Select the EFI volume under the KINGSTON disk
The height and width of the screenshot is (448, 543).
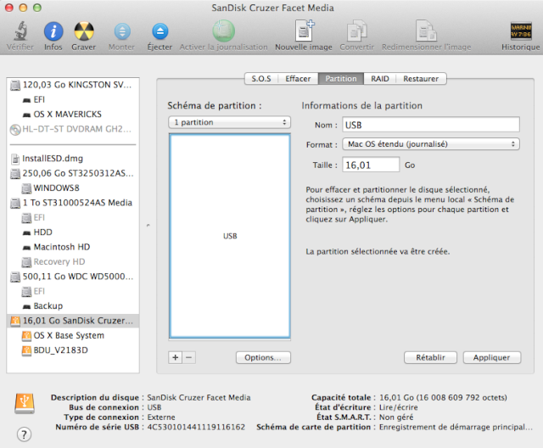point(73,100)
